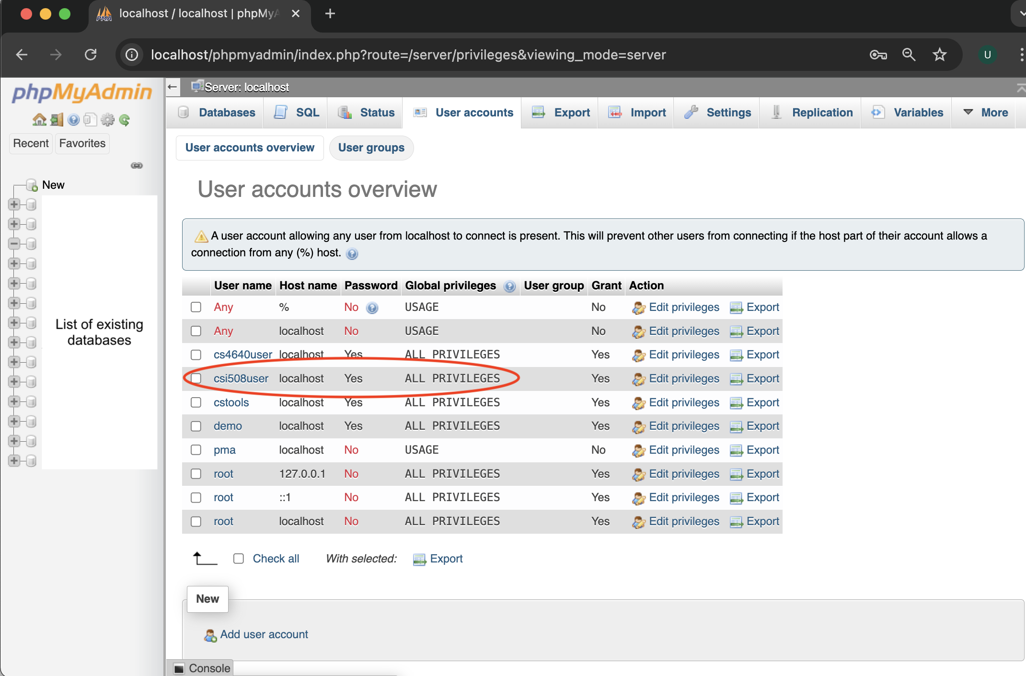Click the No password link for pma user
Viewport: 1026px width, 676px height.
(x=351, y=450)
